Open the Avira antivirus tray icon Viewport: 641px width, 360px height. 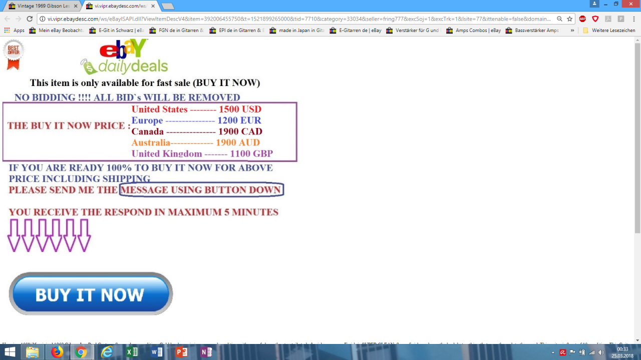tap(563, 352)
